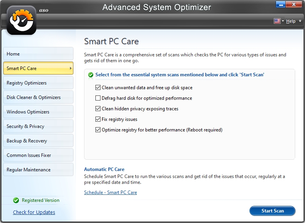Open the language dropdown arrow next to flag
The image size is (305, 223).
point(283,21)
